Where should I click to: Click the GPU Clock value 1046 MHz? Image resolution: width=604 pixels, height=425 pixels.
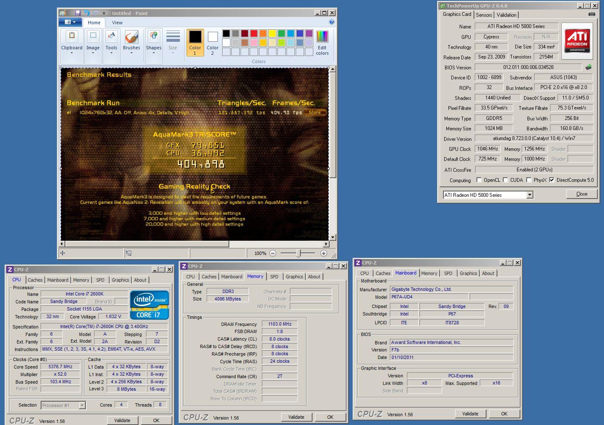click(x=488, y=149)
